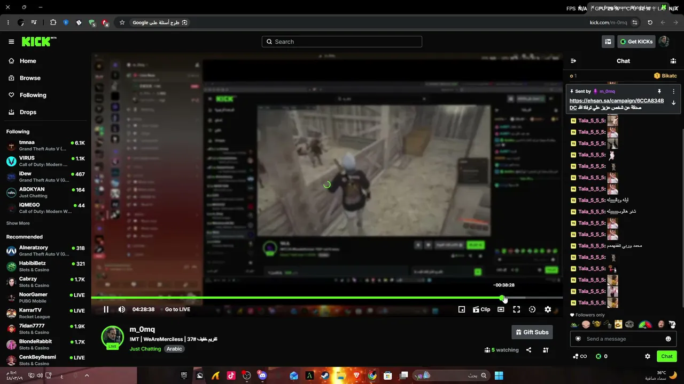Image resolution: width=684 pixels, height=384 pixels.
Task: Open iDew channel in Following list
Action: click(45, 177)
